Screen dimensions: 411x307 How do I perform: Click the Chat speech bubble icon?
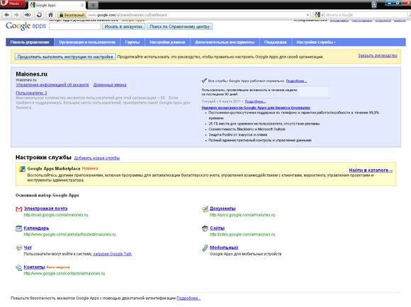pos(19,248)
